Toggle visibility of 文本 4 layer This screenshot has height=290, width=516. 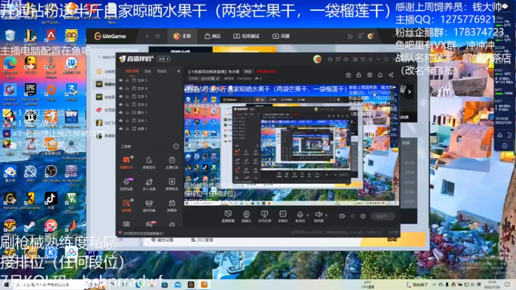121,88
